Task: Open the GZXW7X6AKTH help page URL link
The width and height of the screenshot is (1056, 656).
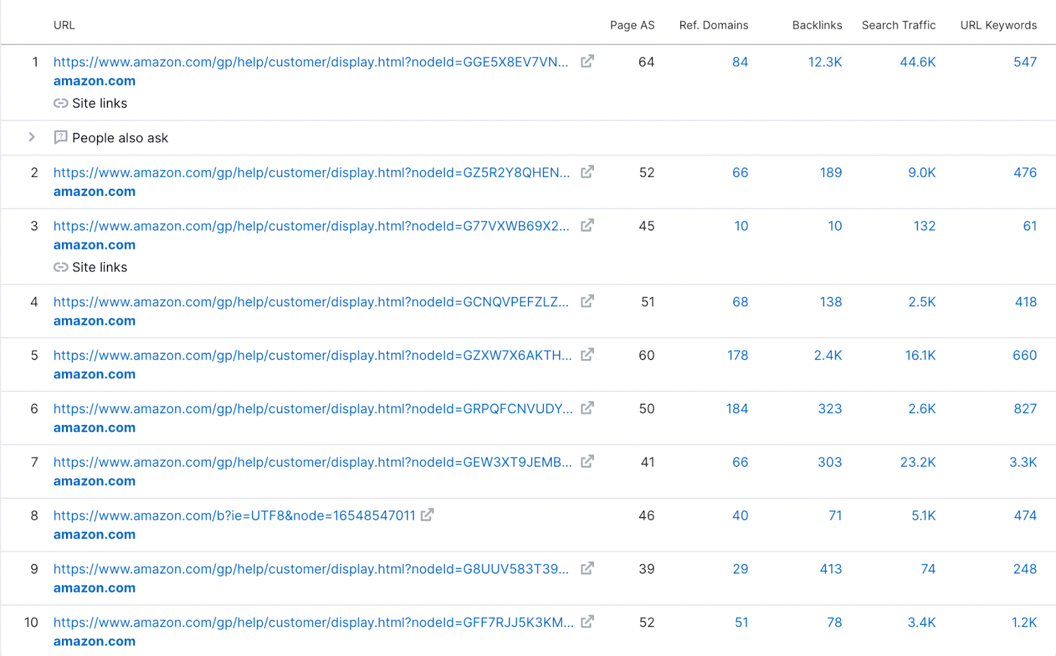Action: tap(312, 355)
